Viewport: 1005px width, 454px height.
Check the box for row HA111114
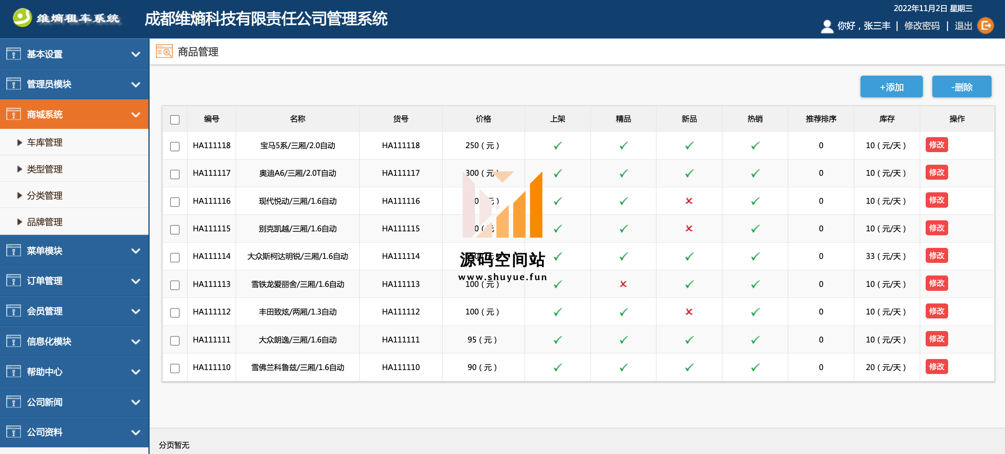(175, 257)
